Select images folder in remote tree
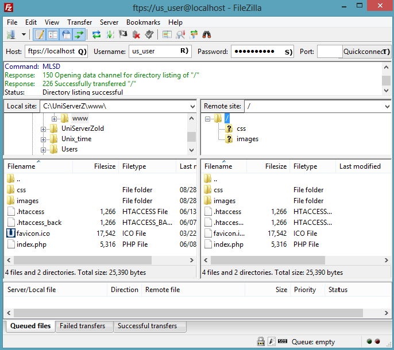Viewport: 394px width, 350px height. pyautogui.click(x=247, y=139)
